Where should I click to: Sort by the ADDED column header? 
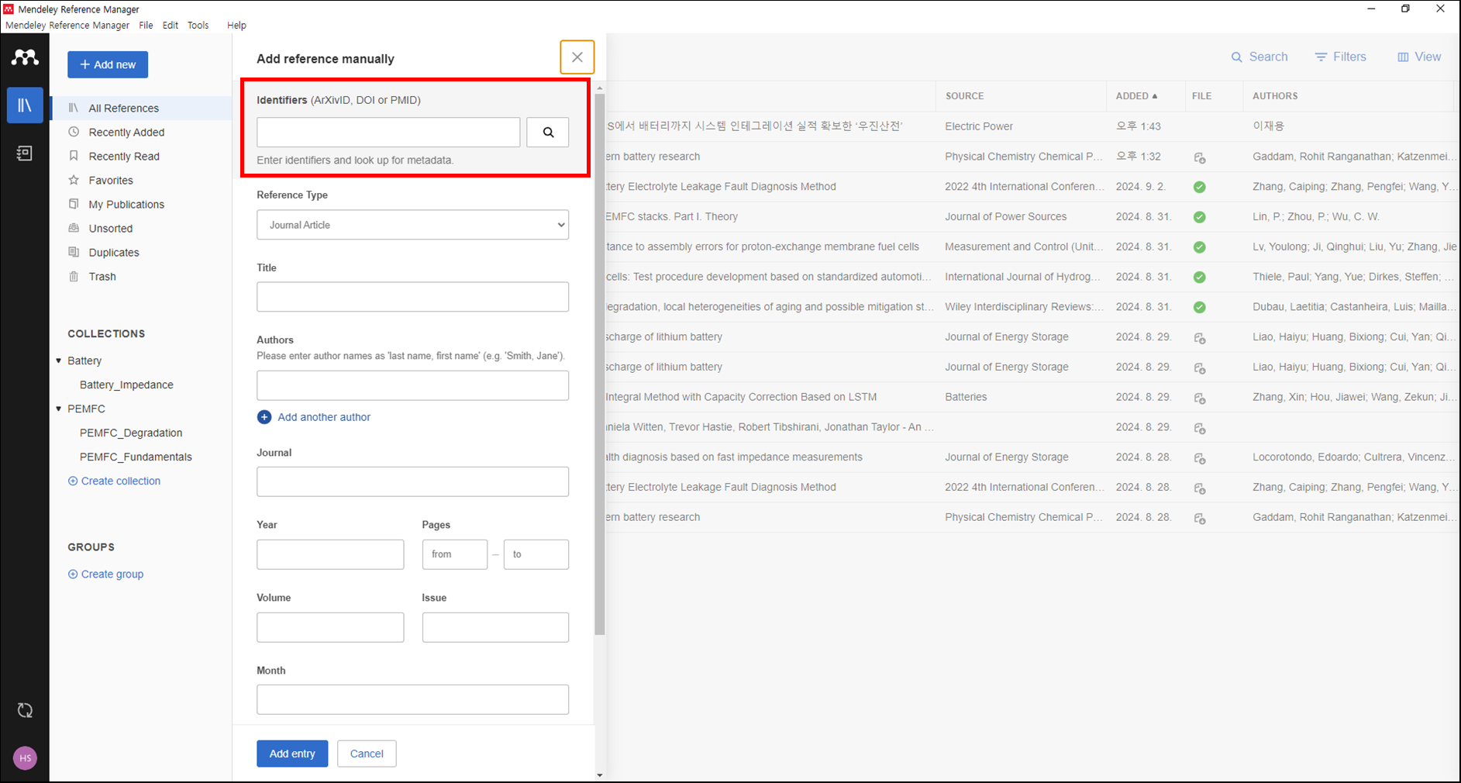(x=1136, y=96)
